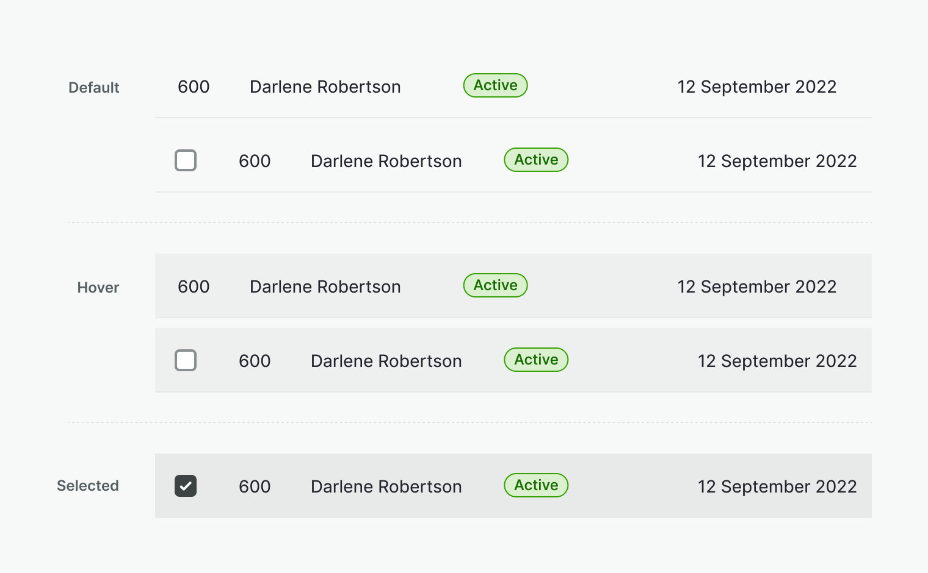Click Darlene Robertson in the Selected row
Screen dimensions: 928x573
[x=386, y=486]
